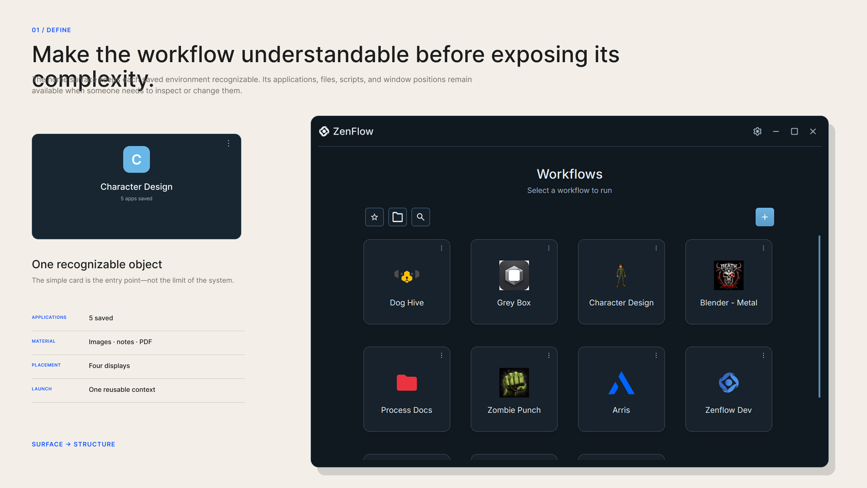Open the folder filter button
The image size is (867, 488).
(397, 217)
